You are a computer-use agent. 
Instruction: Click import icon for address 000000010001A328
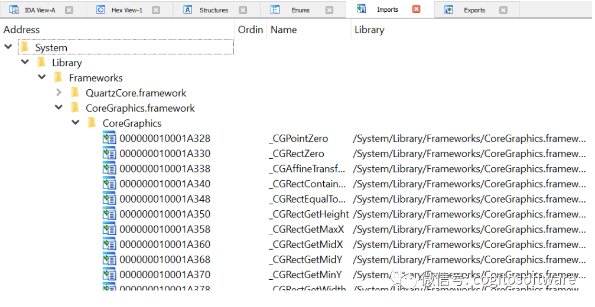tap(109, 138)
